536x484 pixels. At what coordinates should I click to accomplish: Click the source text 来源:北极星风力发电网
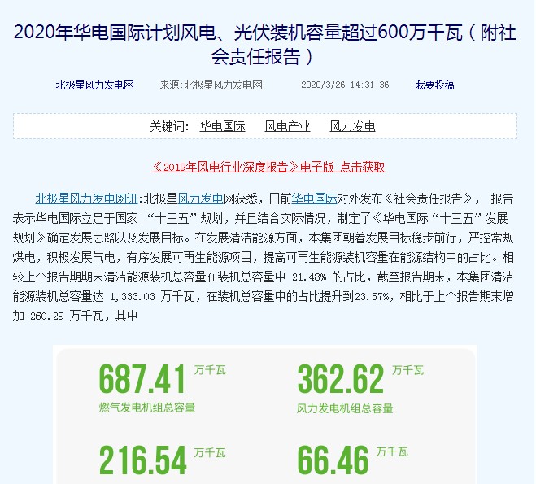[x=211, y=85]
